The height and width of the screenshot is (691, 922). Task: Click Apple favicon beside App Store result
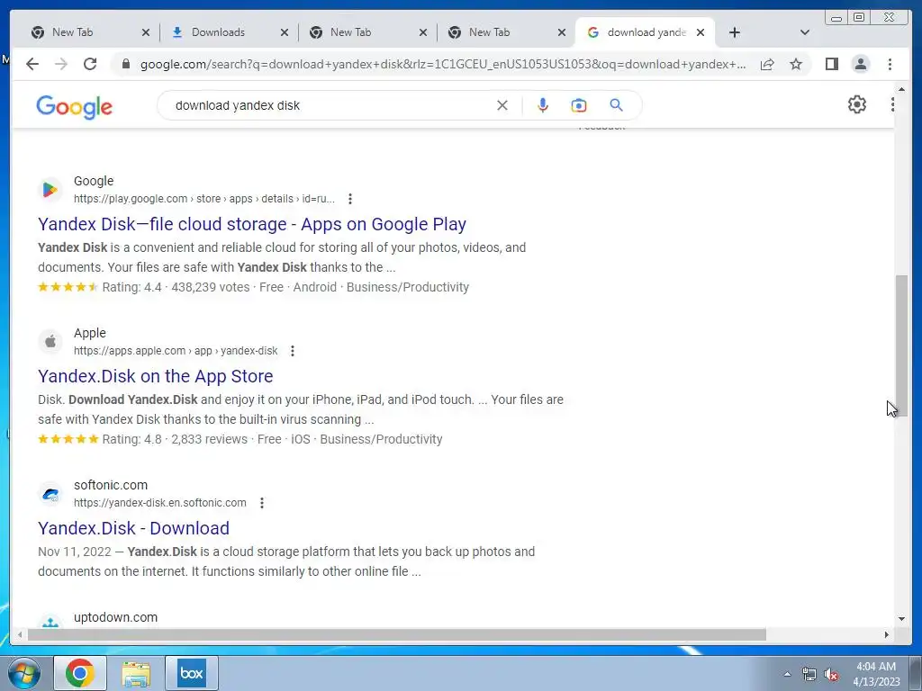[50, 341]
